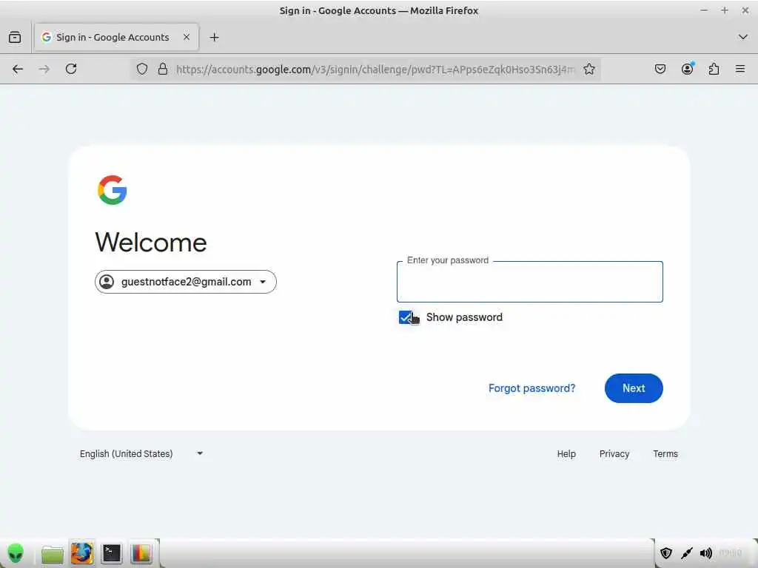Open the green alien start menu

pos(16,553)
